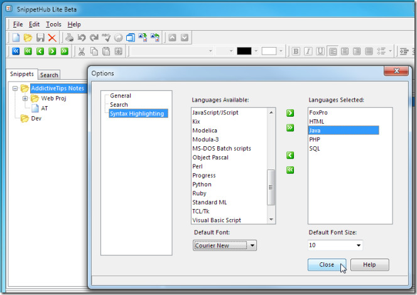
Task: Open the File menu
Action: [x=18, y=24]
